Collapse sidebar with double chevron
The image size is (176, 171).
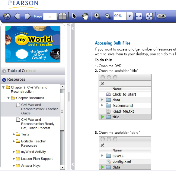click(68, 25)
